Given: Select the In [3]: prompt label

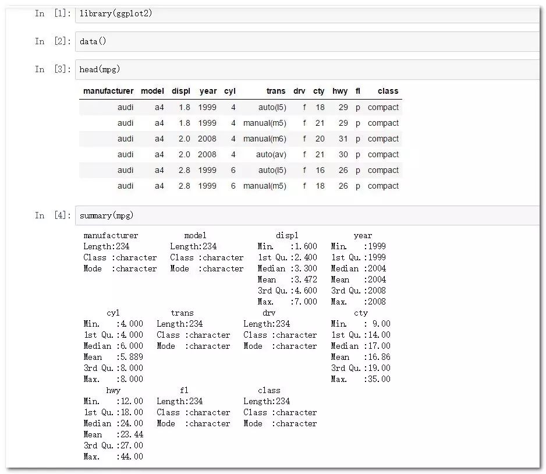Looking at the screenshot, I should (x=53, y=69).
